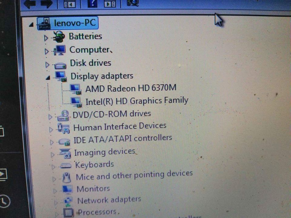291x218 pixels.
Task: Click the Scan for hardware changes icon
Action: [132, 3]
